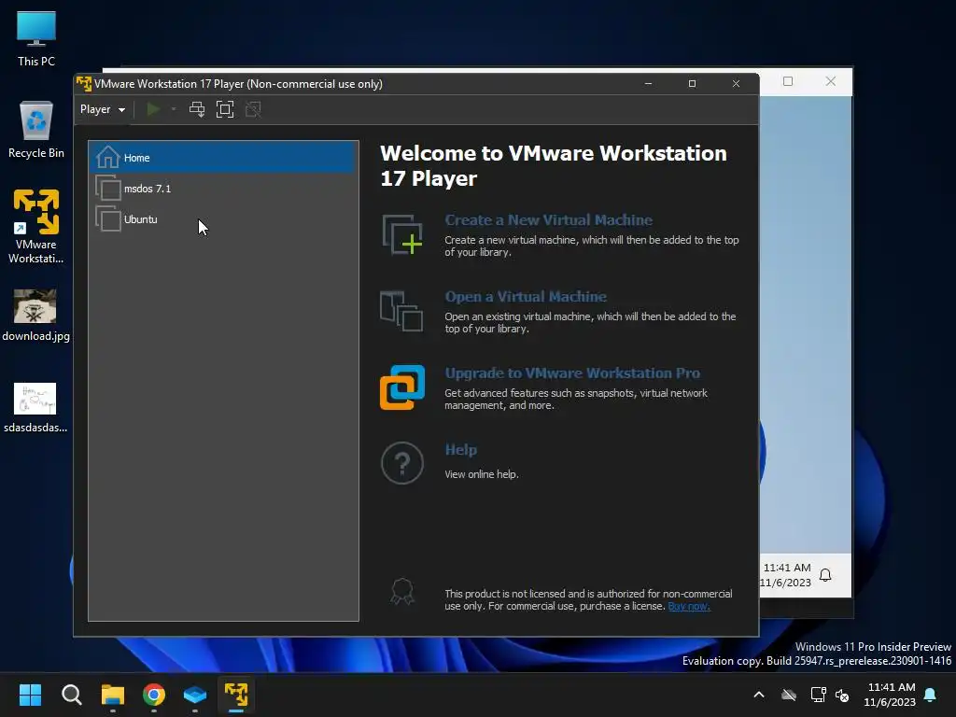956x717 pixels.
Task: Open the taskbar notification bell
Action: (931, 695)
